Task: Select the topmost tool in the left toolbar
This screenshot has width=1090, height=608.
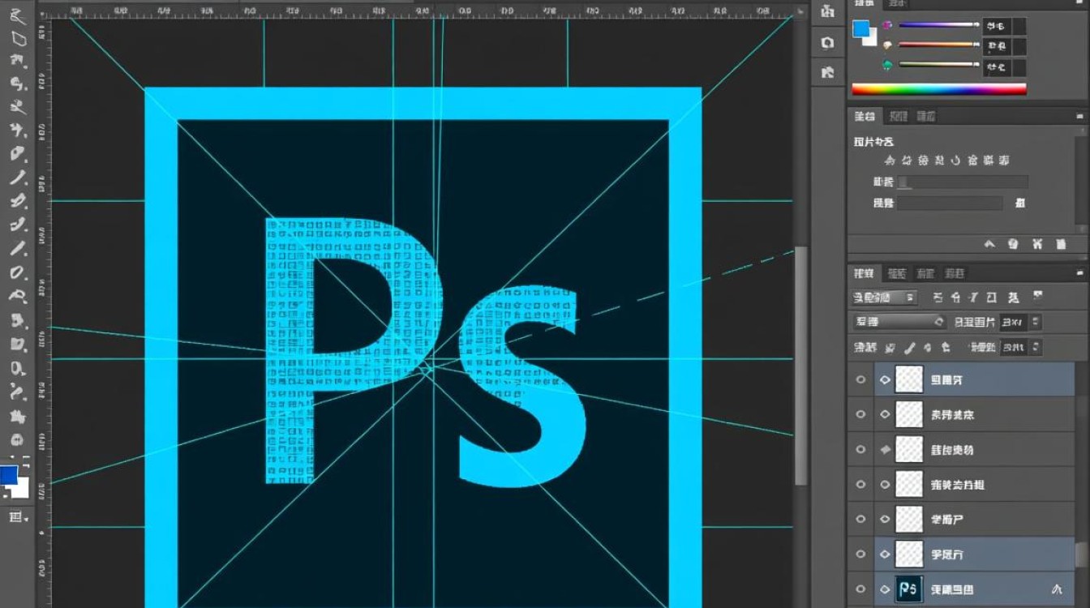Action: tap(18, 16)
